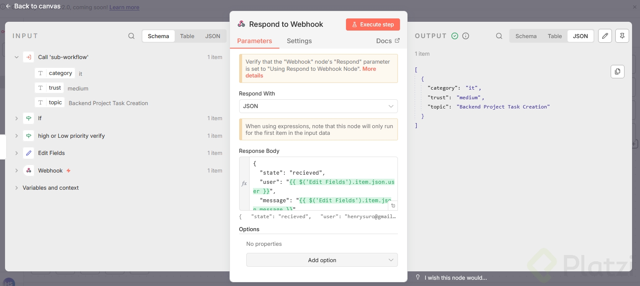Click the Response Body result preview line
Viewport: 640px width, 286px height.
tap(317, 216)
